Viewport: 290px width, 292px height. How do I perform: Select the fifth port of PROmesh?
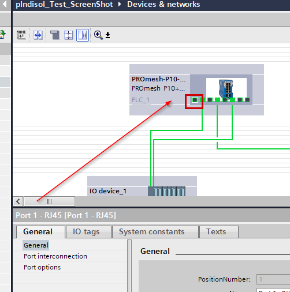click(225, 100)
